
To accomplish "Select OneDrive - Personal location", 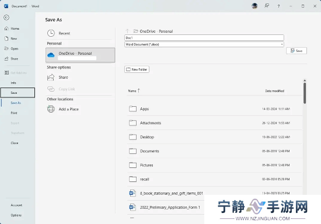I will click(x=81, y=55).
